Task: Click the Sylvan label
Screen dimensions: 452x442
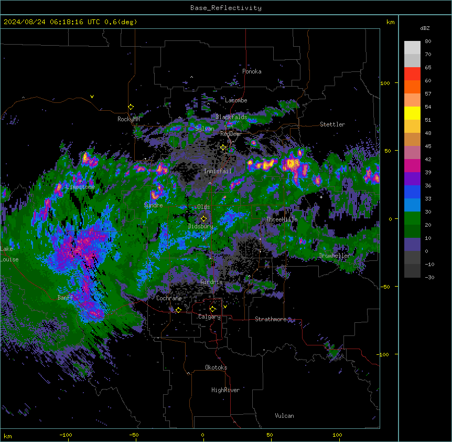Action: point(205,129)
